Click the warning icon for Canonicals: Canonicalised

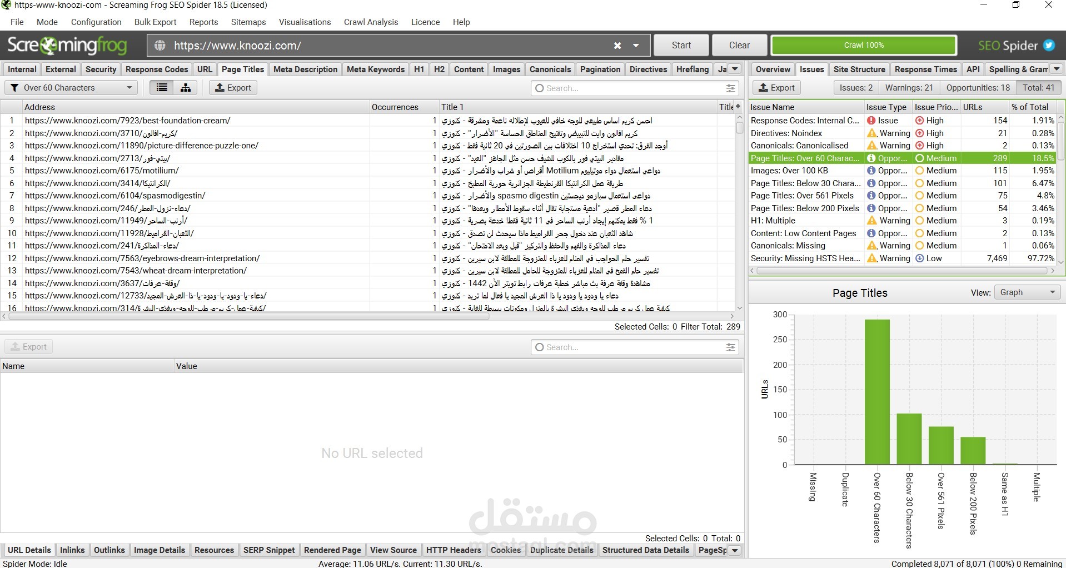click(x=872, y=146)
